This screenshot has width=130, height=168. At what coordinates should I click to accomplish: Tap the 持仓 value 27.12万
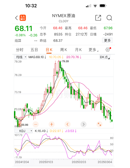pos(82,34)
